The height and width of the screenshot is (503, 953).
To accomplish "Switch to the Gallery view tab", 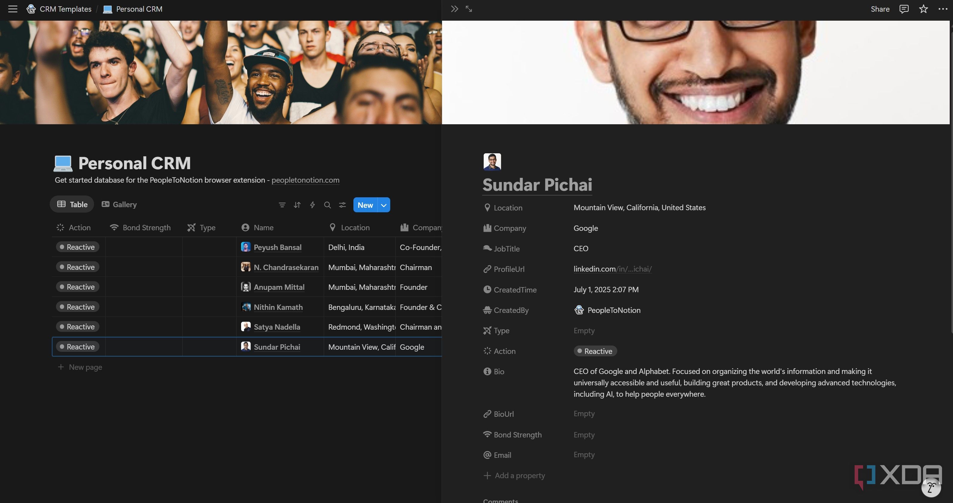I will coord(119,204).
